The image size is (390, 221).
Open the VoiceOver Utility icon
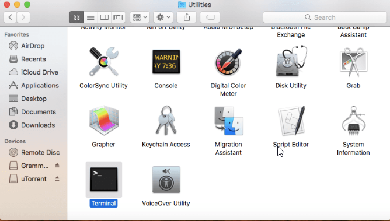pos(166,180)
